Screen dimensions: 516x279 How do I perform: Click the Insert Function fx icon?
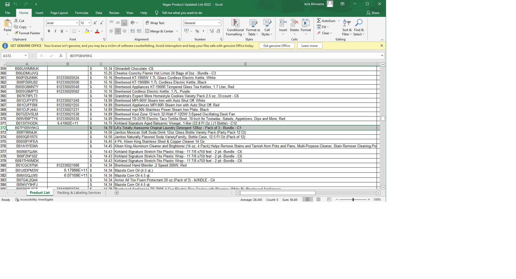61,56
